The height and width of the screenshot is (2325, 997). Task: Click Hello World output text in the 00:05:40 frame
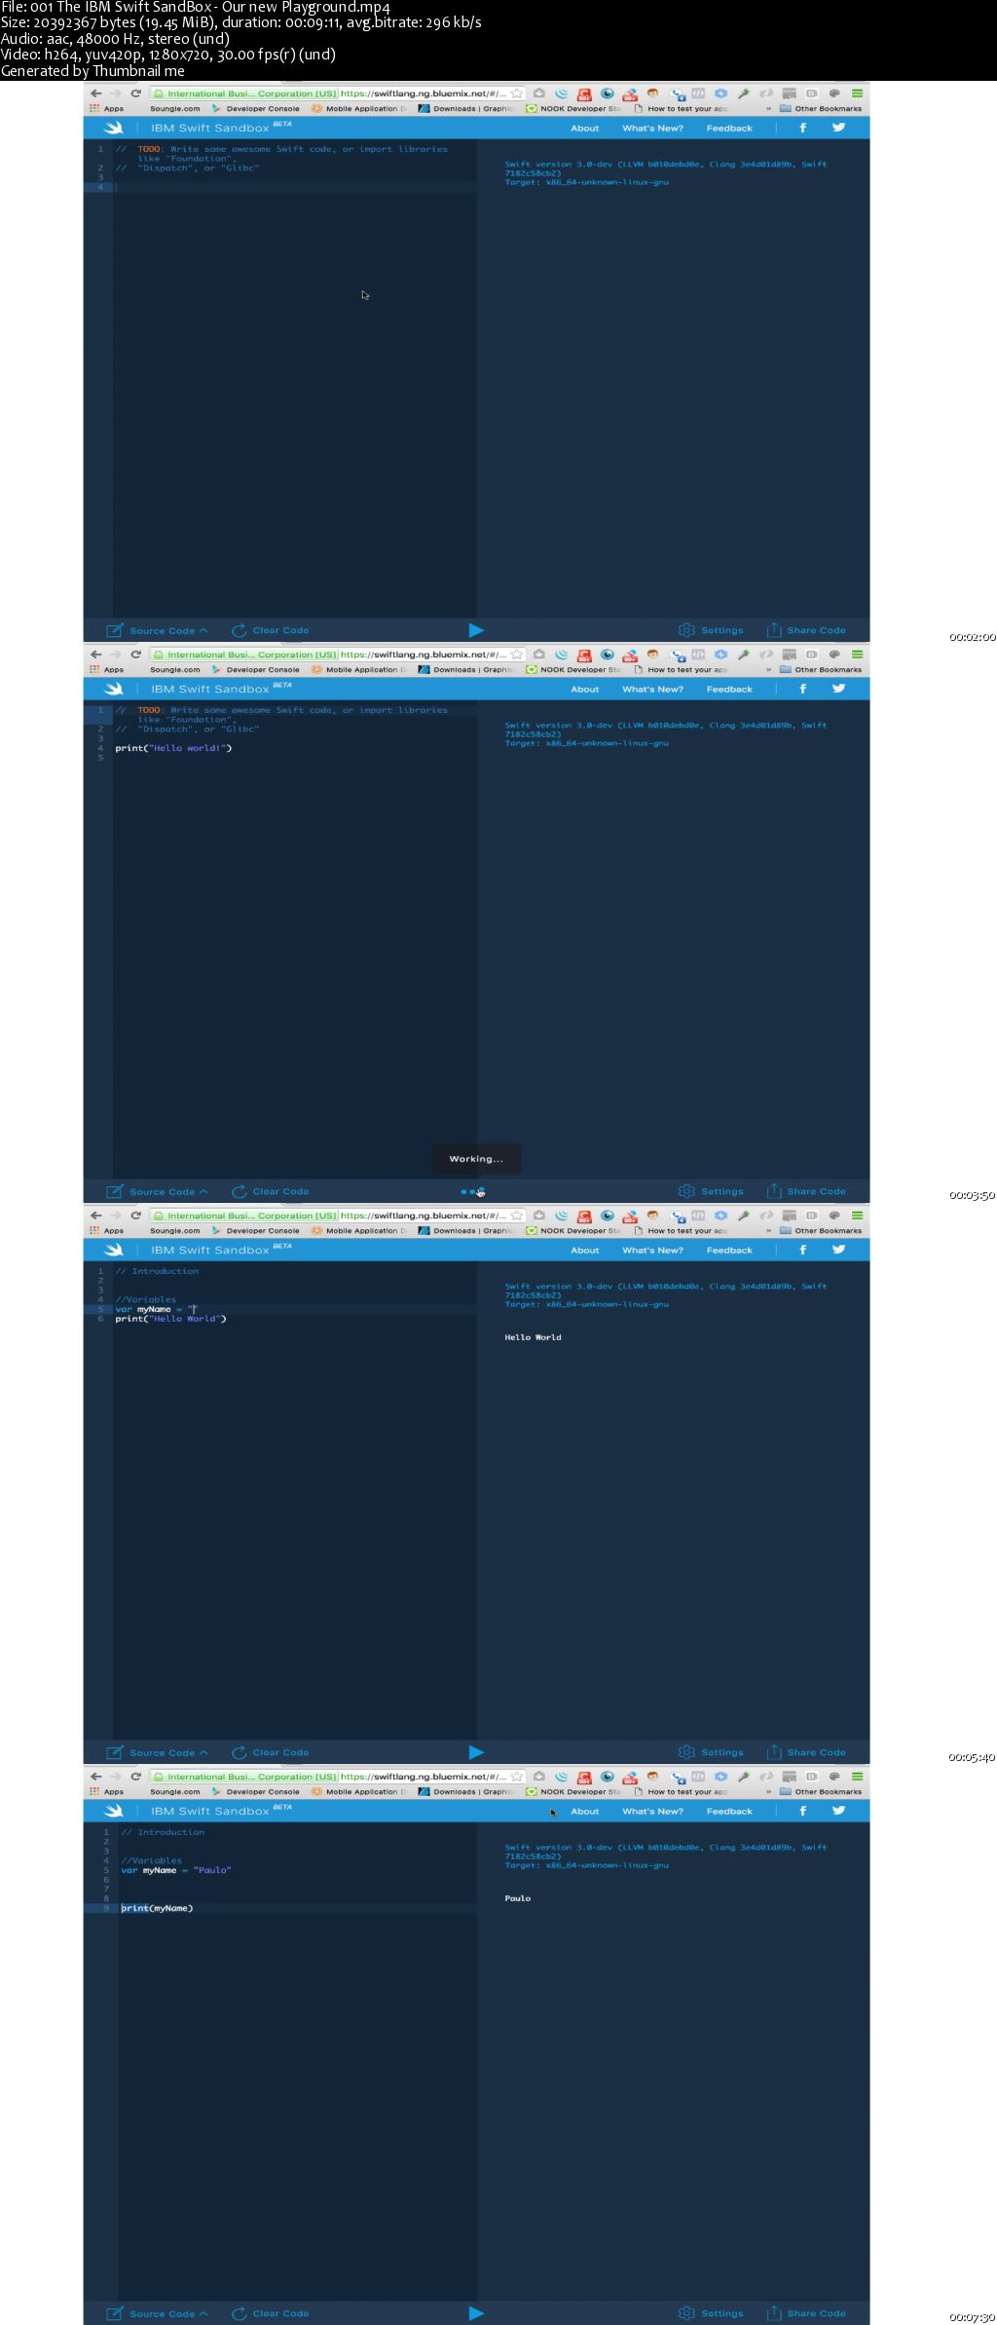pyautogui.click(x=533, y=1337)
